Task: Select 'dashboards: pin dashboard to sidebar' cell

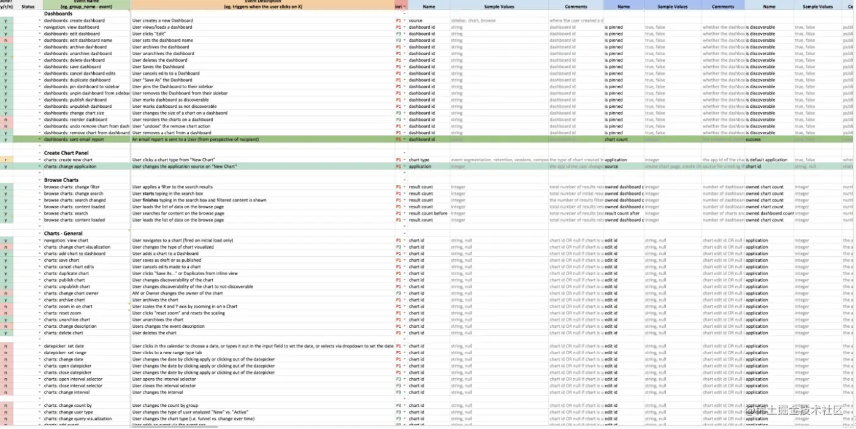Action: coord(86,87)
